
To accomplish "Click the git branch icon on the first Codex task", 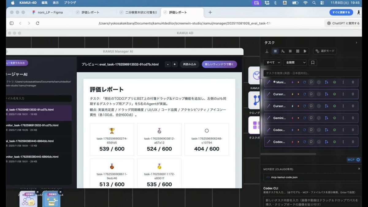I will 326,130.
